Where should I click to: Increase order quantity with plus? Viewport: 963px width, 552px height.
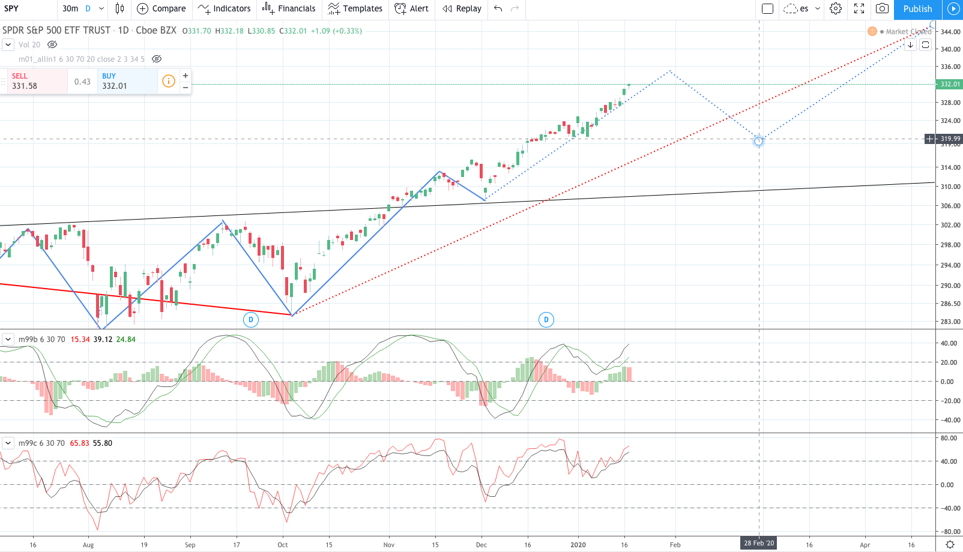click(186, 75)
